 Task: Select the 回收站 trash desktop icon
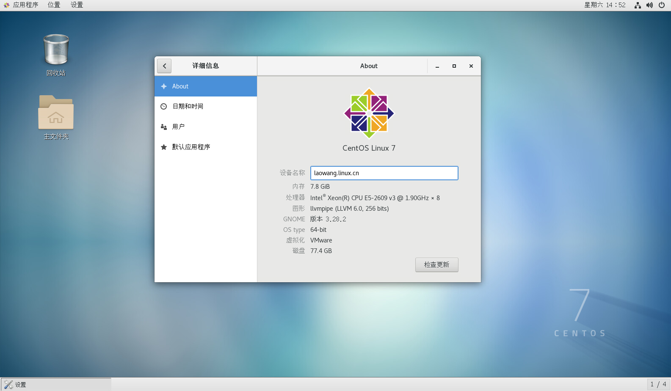[56, 55]
